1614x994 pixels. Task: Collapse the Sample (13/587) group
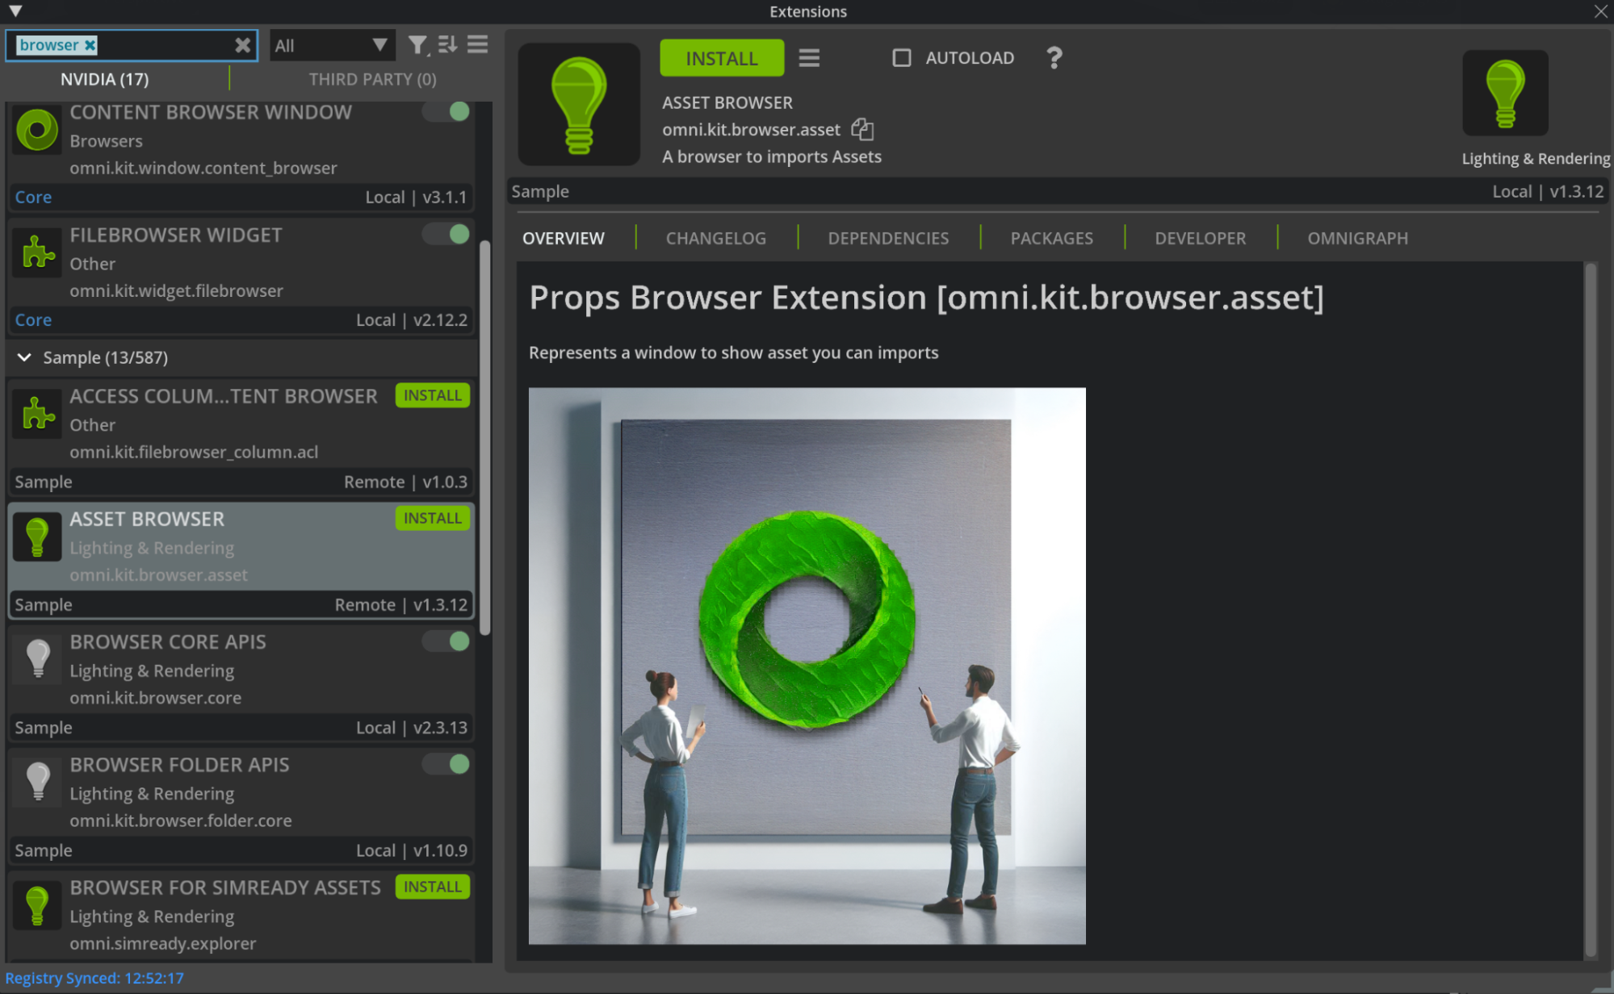pyautogui.click(x=24, y=357)
